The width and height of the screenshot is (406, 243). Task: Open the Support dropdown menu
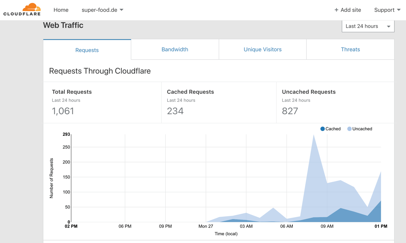pos(387,10)
